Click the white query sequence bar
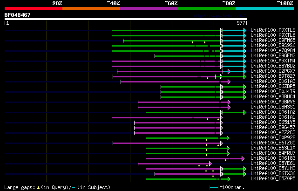The height and width of the screenshot is (191, 298). click(126, 19)
